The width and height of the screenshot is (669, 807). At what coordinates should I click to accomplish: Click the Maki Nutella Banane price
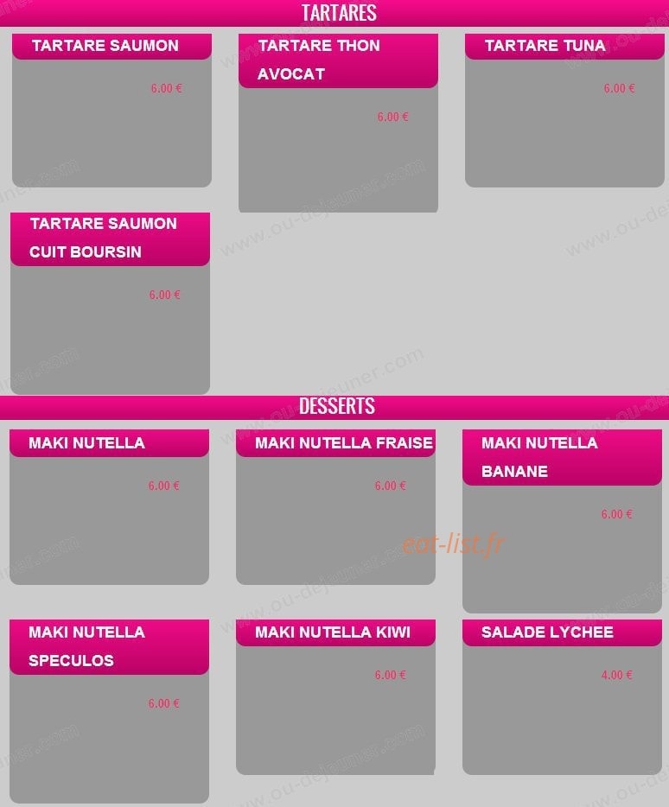[616, 514]
